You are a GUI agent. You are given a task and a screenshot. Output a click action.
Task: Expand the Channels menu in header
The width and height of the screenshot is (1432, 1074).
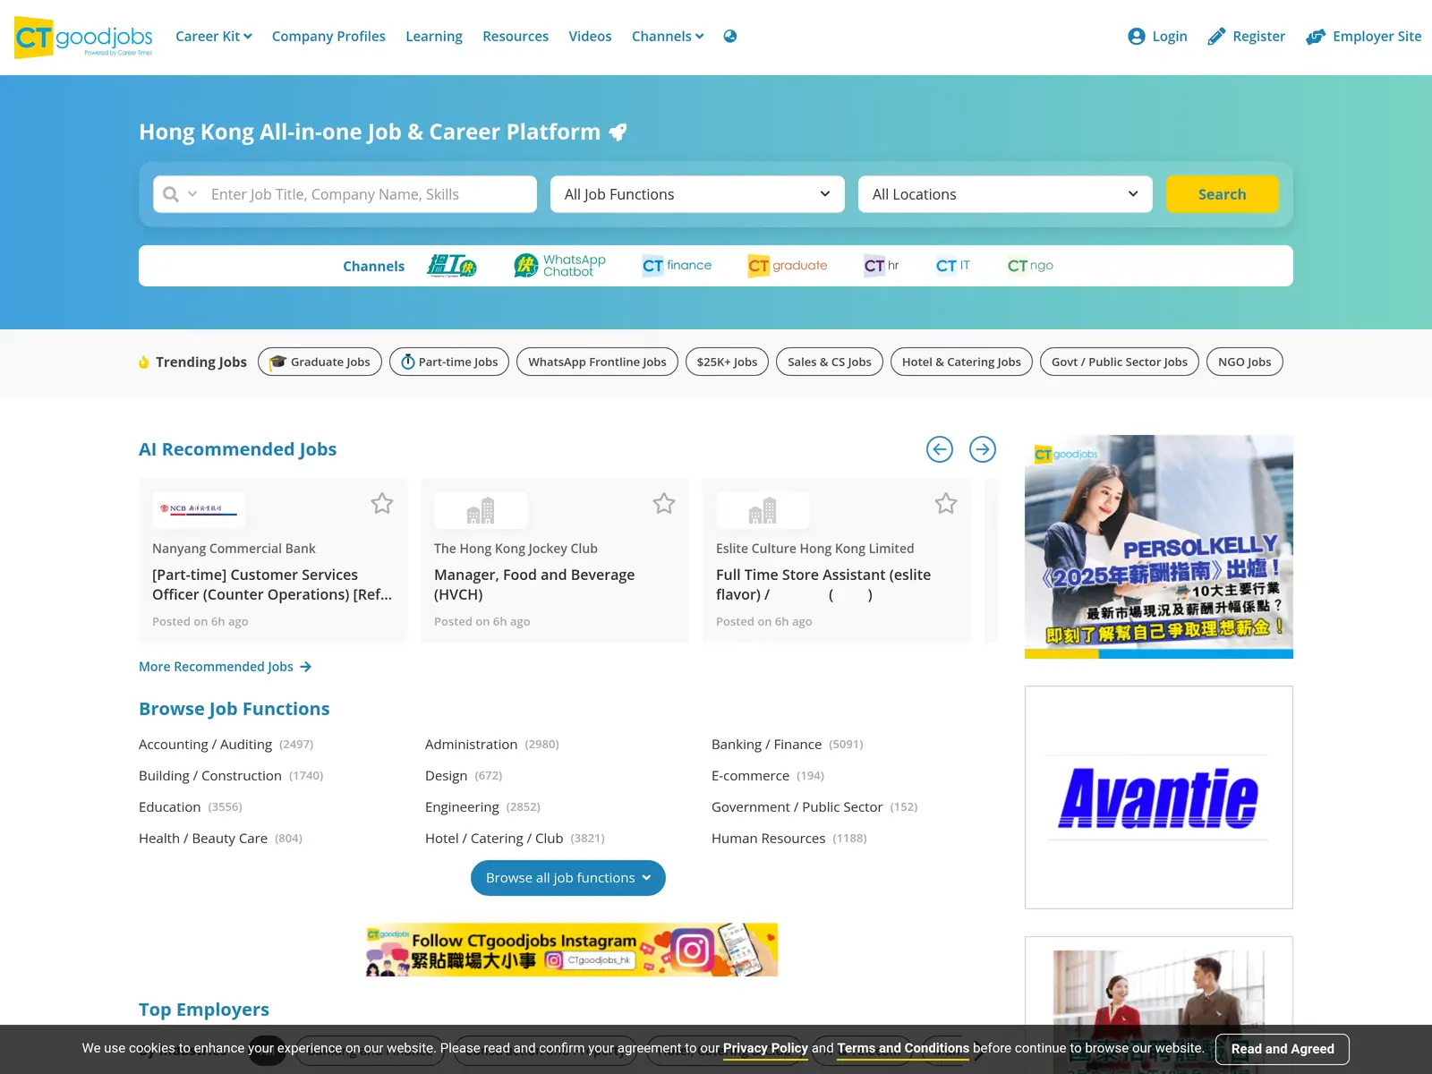click(668, 37)
